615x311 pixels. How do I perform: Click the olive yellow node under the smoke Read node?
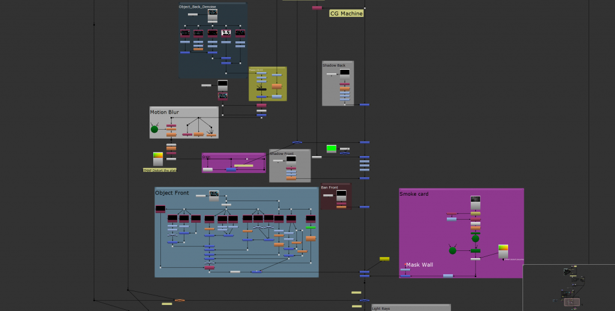(476, 214)
